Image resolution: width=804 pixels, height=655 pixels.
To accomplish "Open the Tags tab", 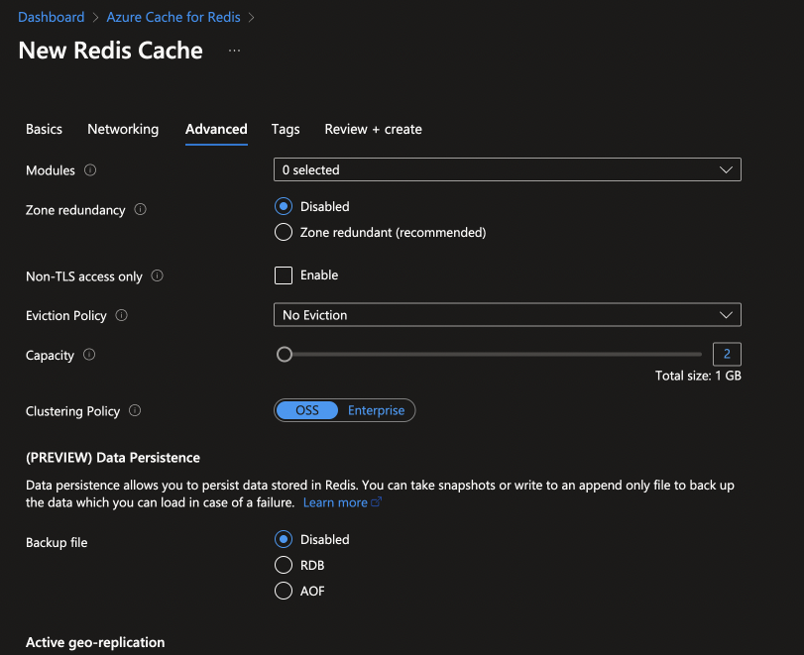I will pyautogui.click(x=286, y=129).
